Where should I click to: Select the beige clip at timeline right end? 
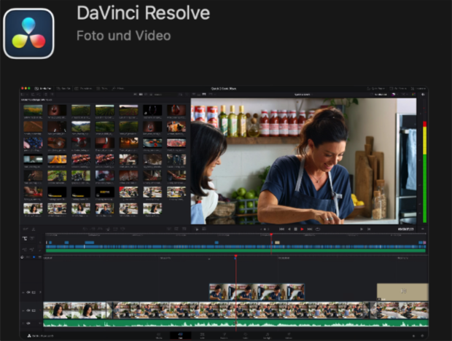pyautogui.click(x=402, y=291)
